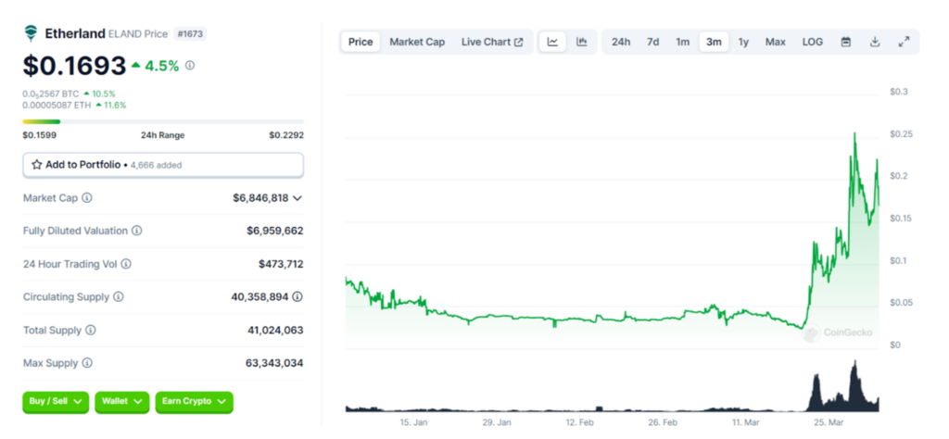Open the calendar date range picker
The height and width of the screenshot is (439, 949).
846,42
